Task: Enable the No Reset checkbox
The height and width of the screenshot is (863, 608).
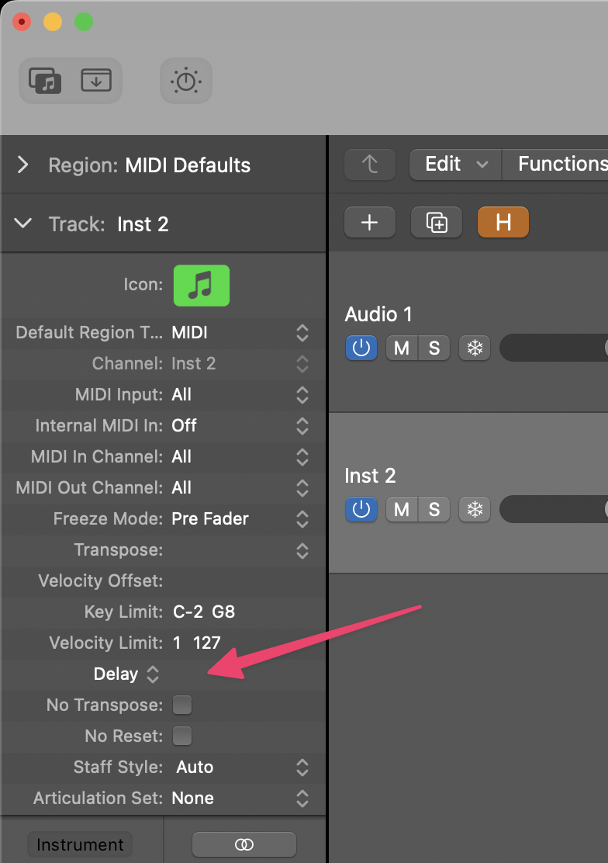Action: 182,736
